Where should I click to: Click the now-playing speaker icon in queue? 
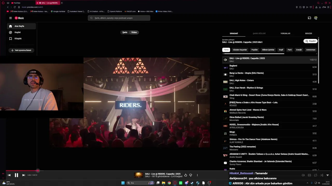pos(225,60)
